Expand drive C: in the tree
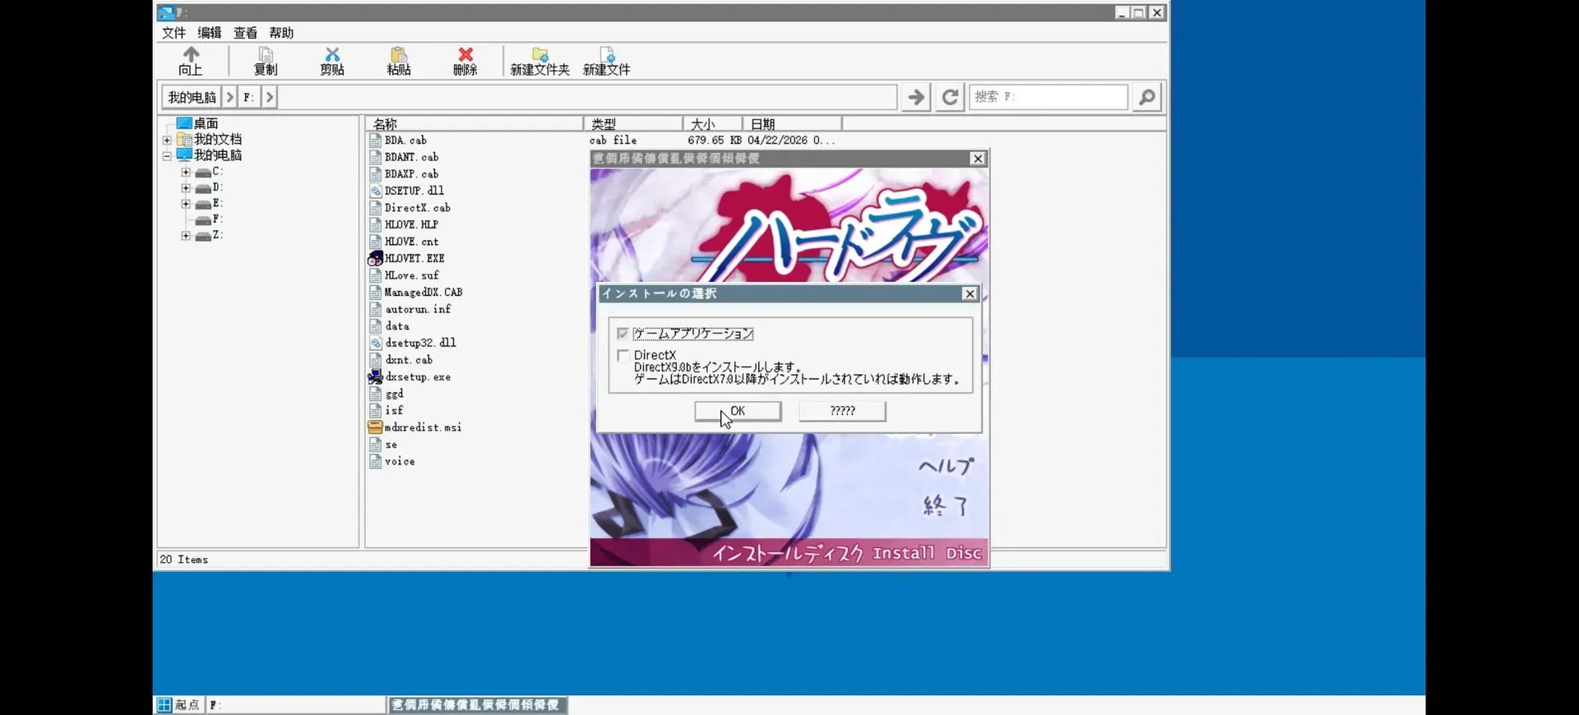 pyautogui.click(x=186, y=173)
